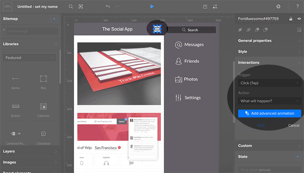Click the small Search button in Yelp mockup
304x173 pixels.
coord(122,121)
